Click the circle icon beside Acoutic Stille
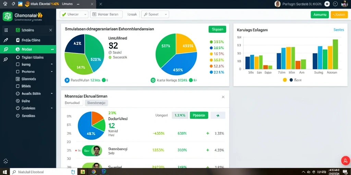 (x=18, y=94)
